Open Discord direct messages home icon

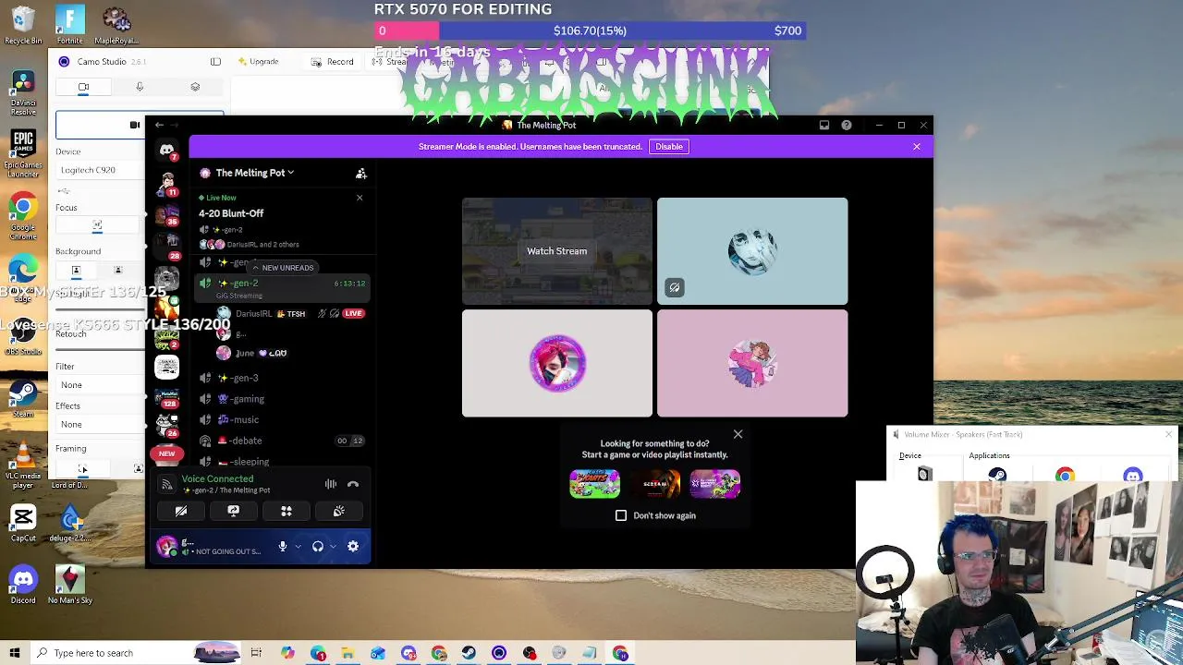(167, 150)
